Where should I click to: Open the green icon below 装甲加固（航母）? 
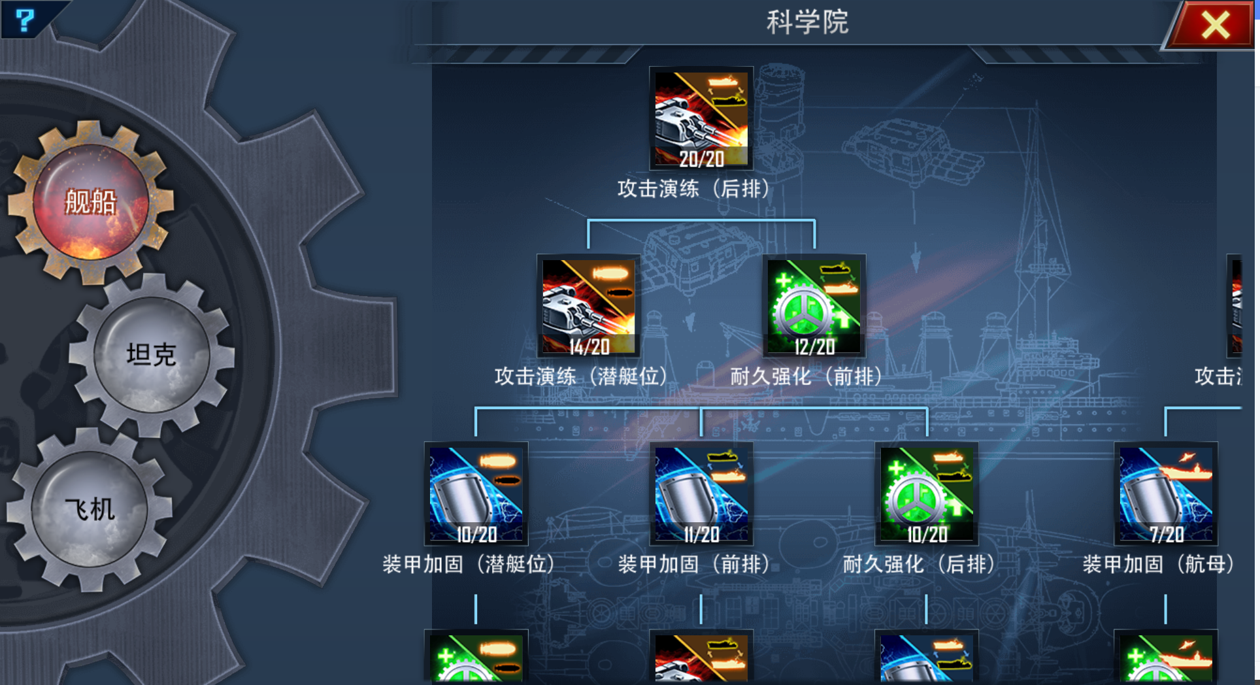coord(1166,657)
